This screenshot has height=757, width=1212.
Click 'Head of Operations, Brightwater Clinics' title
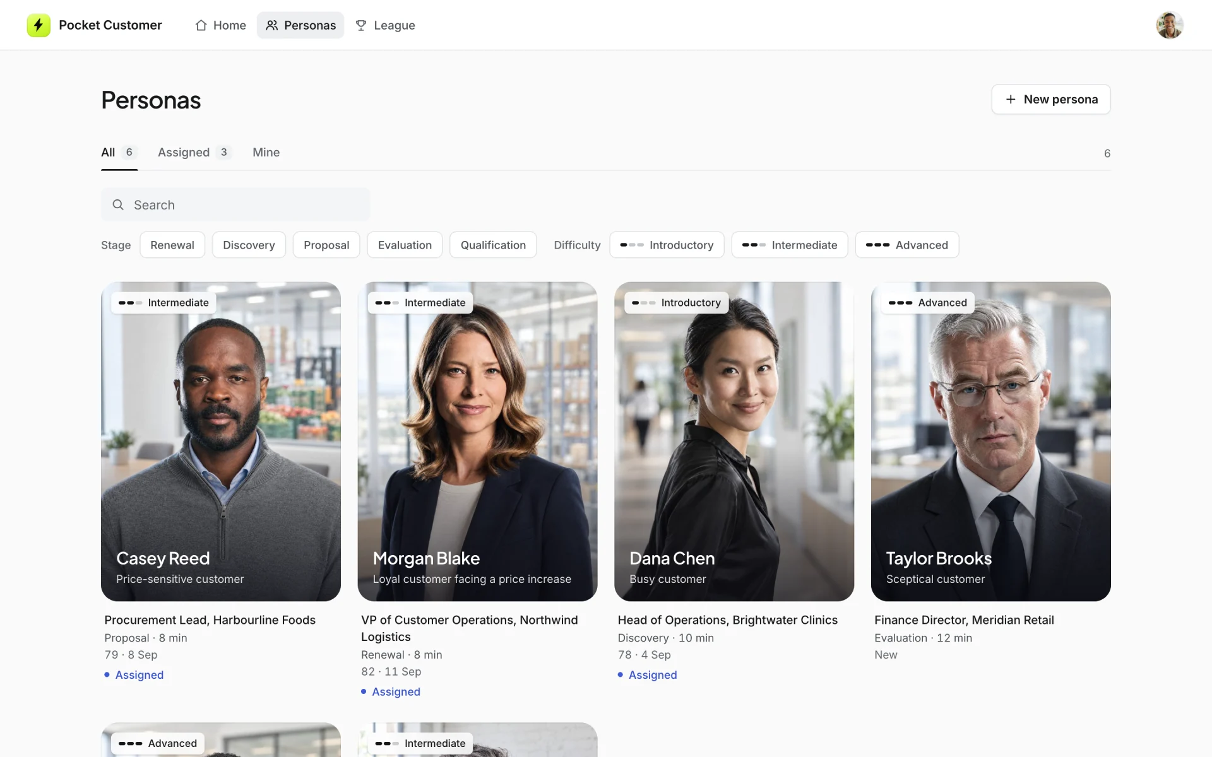tap(727, 620)
